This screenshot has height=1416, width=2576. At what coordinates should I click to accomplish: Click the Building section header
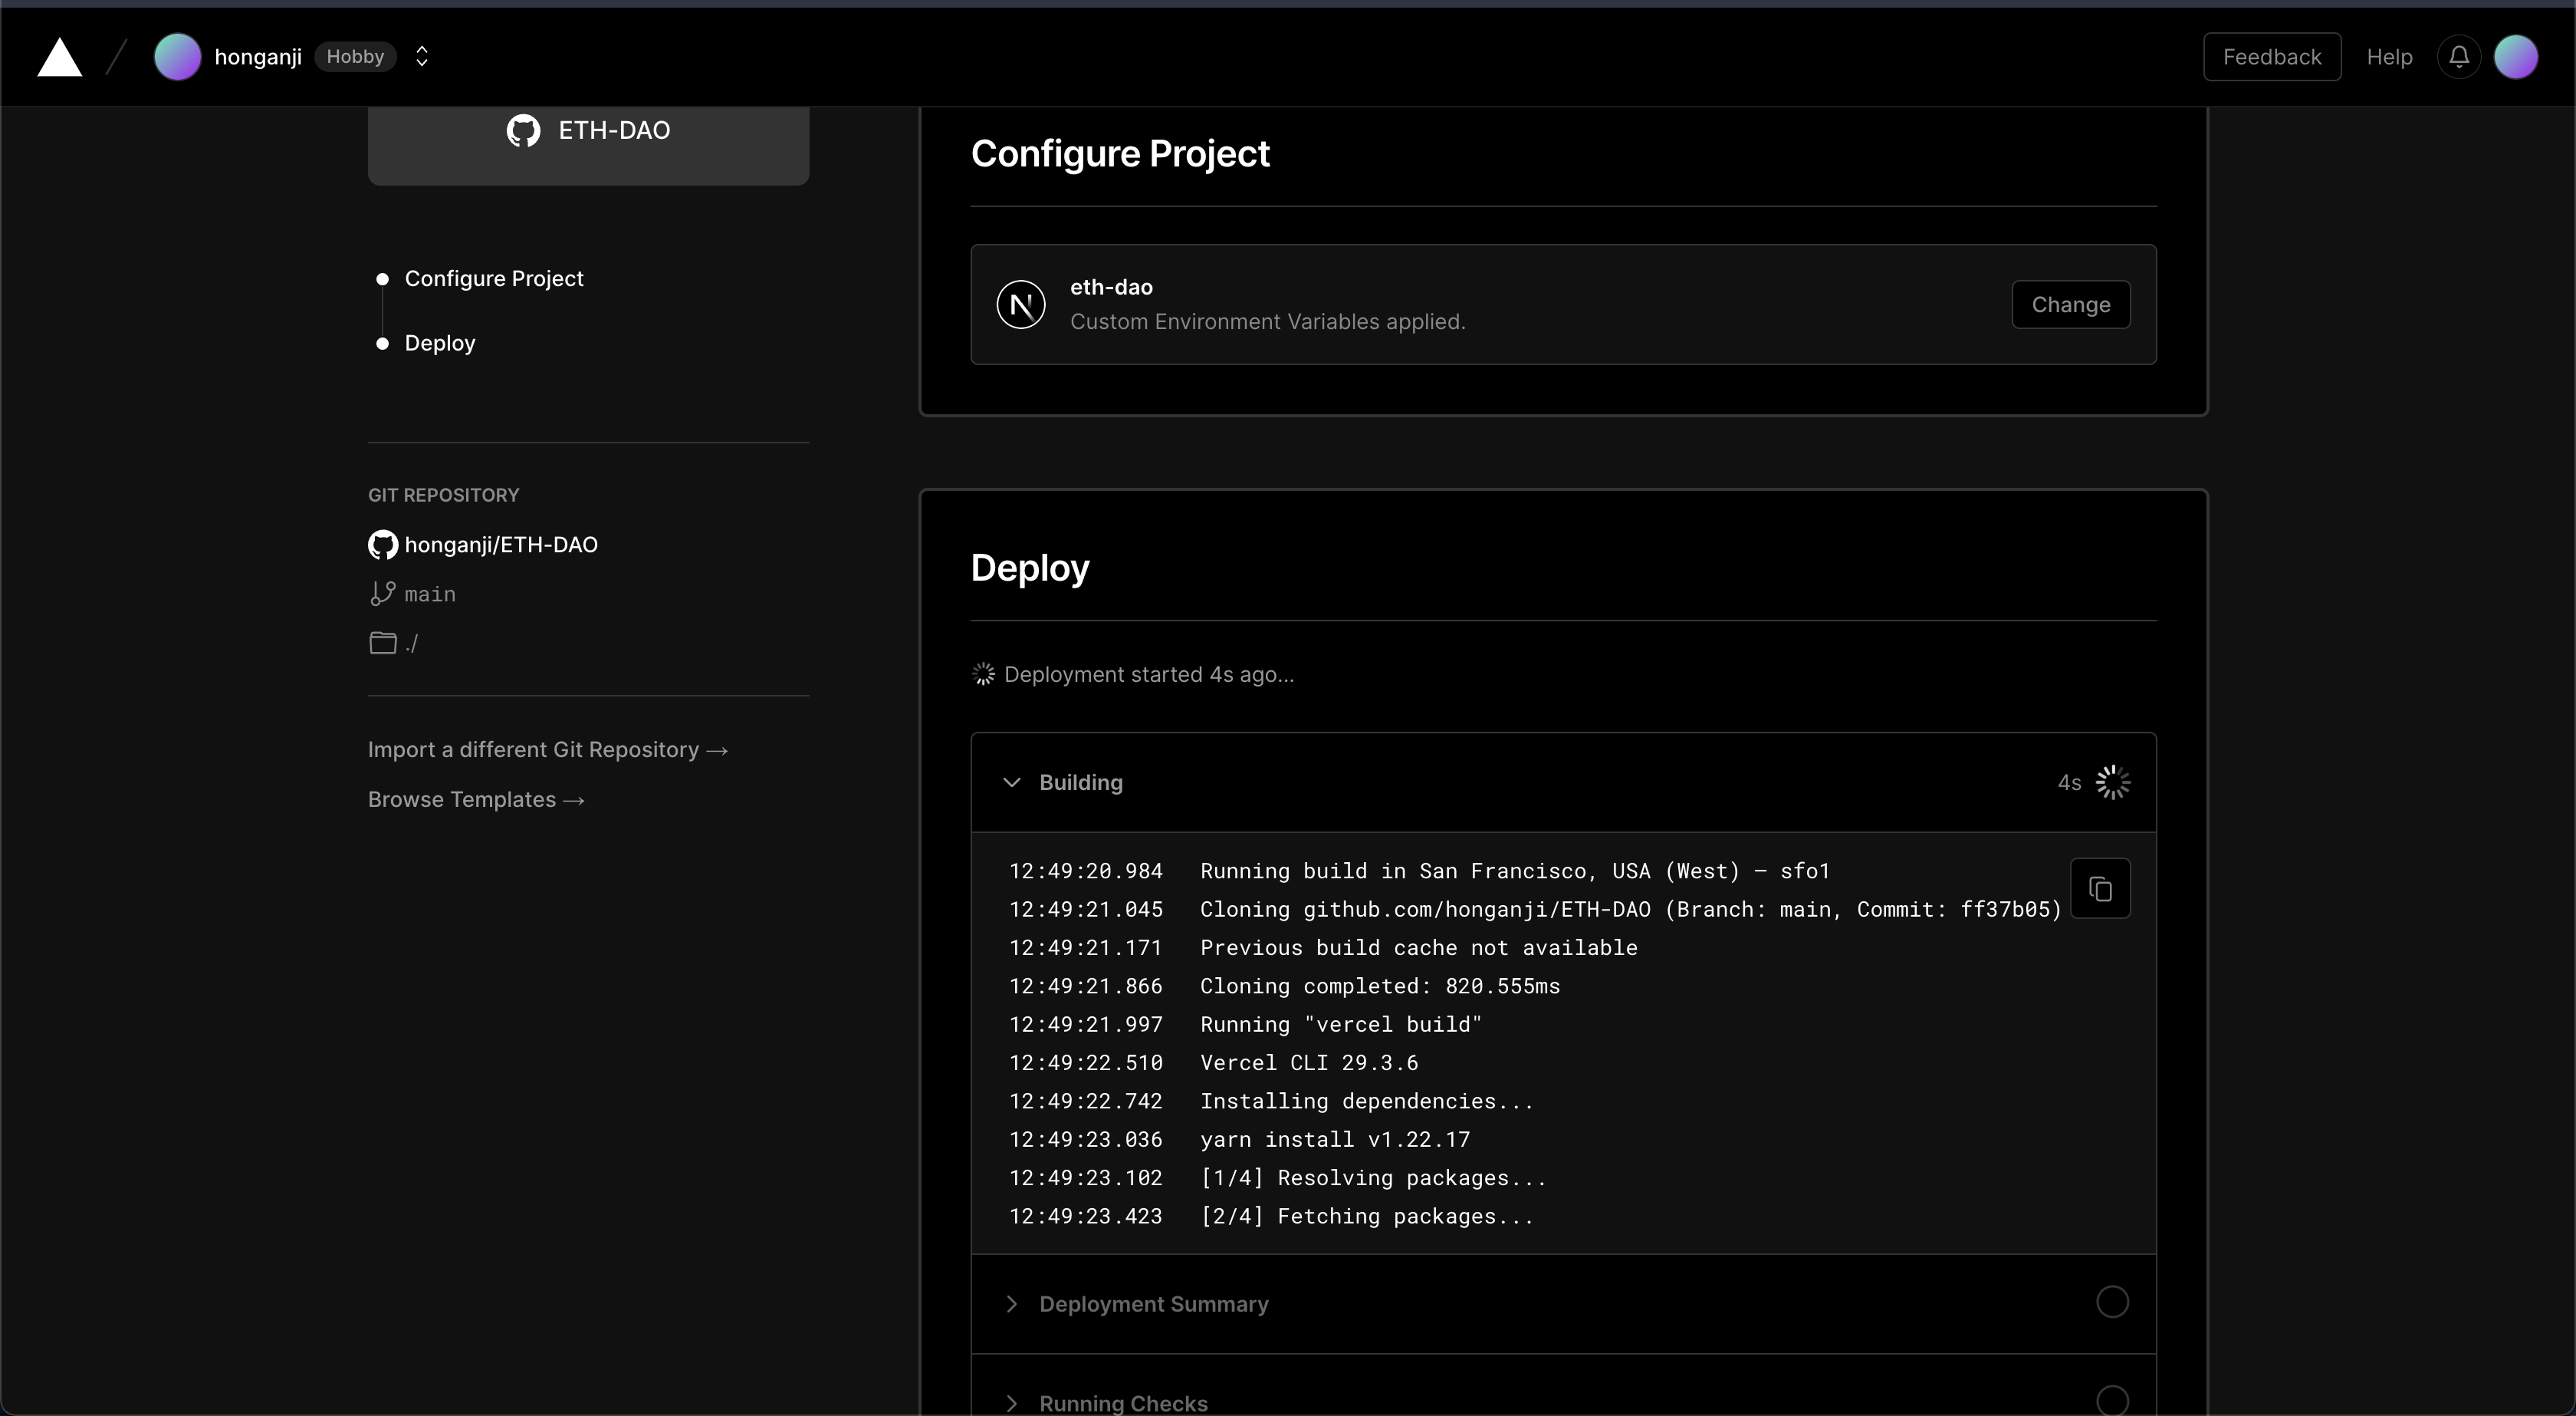(x=1563, y=782)
